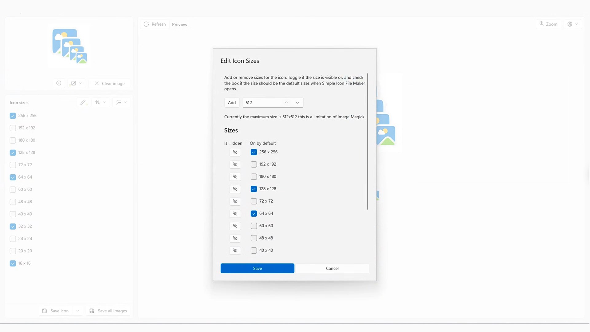Image resolution: width=590 pixels, height=332 pixels.
Task: Toggle hidden for 72 x 72 size
Action: pos(235,201)
